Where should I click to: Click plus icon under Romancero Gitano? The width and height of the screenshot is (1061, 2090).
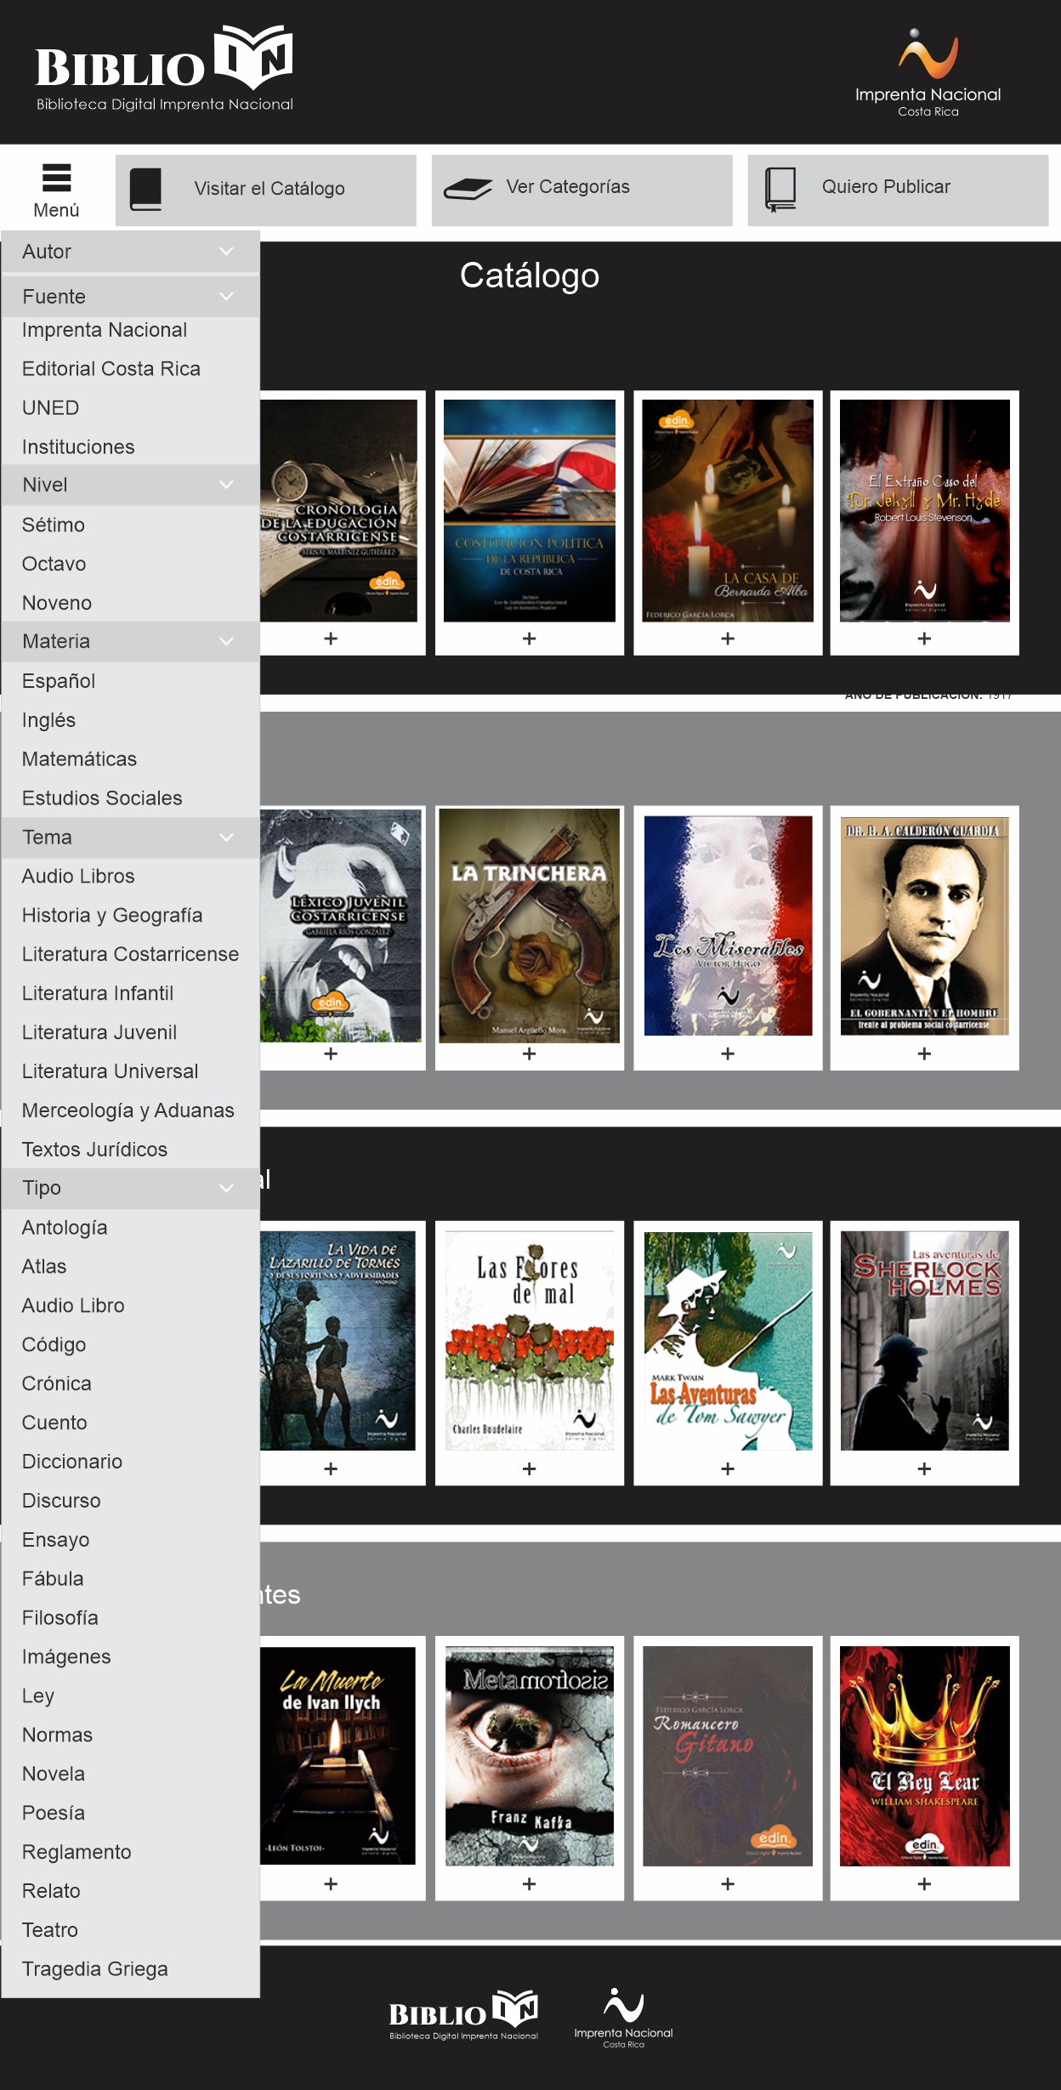tap(728, 1883)
